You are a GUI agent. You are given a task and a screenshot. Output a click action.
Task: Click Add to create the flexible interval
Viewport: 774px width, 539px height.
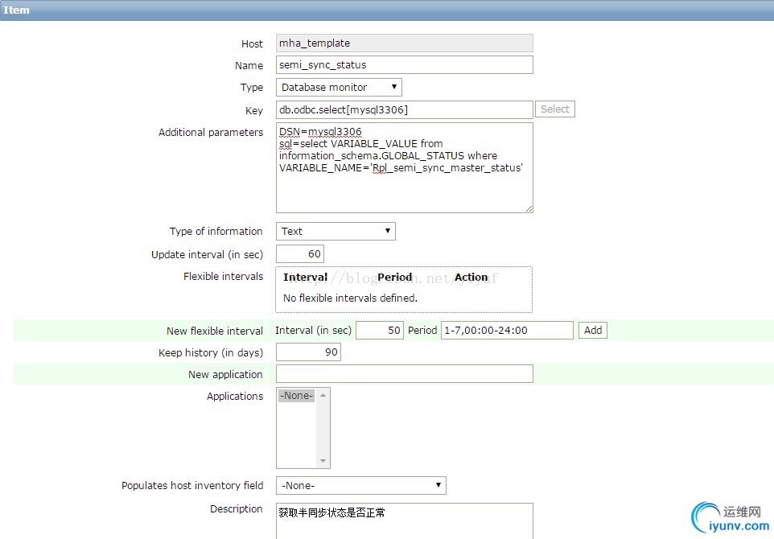tap(593, 330)
